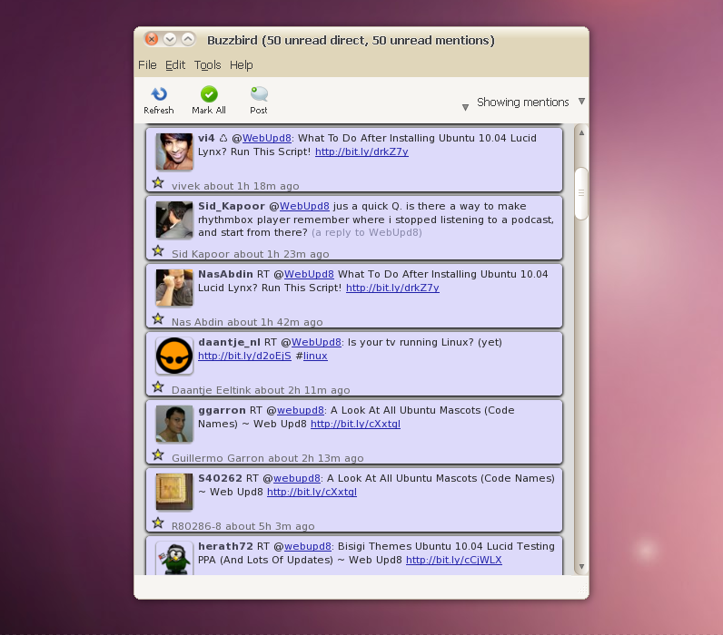The height and width of the screenshot is (635, 723).
Task: Click 'Nas Abdin about 1h 42m ago' timestamp
Action: pos(247,322)
